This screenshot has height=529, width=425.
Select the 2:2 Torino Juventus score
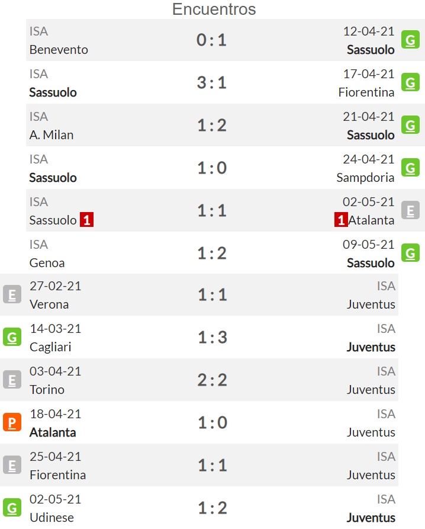pos(212,380)
